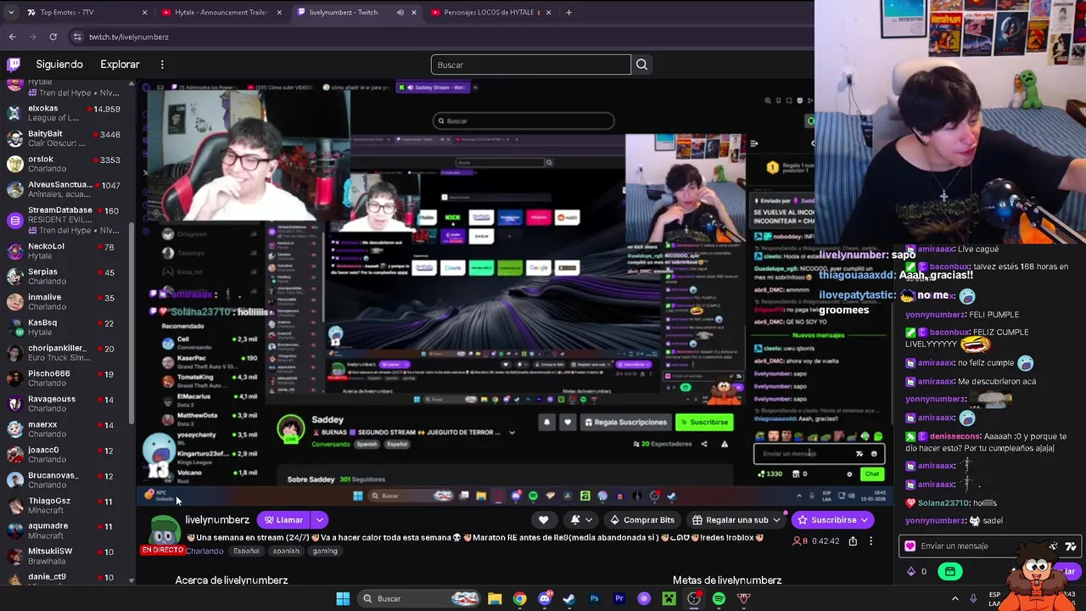Open the Chrome tab search dropdown
This screenshot has width=1086, height=611.
point(11,13)
